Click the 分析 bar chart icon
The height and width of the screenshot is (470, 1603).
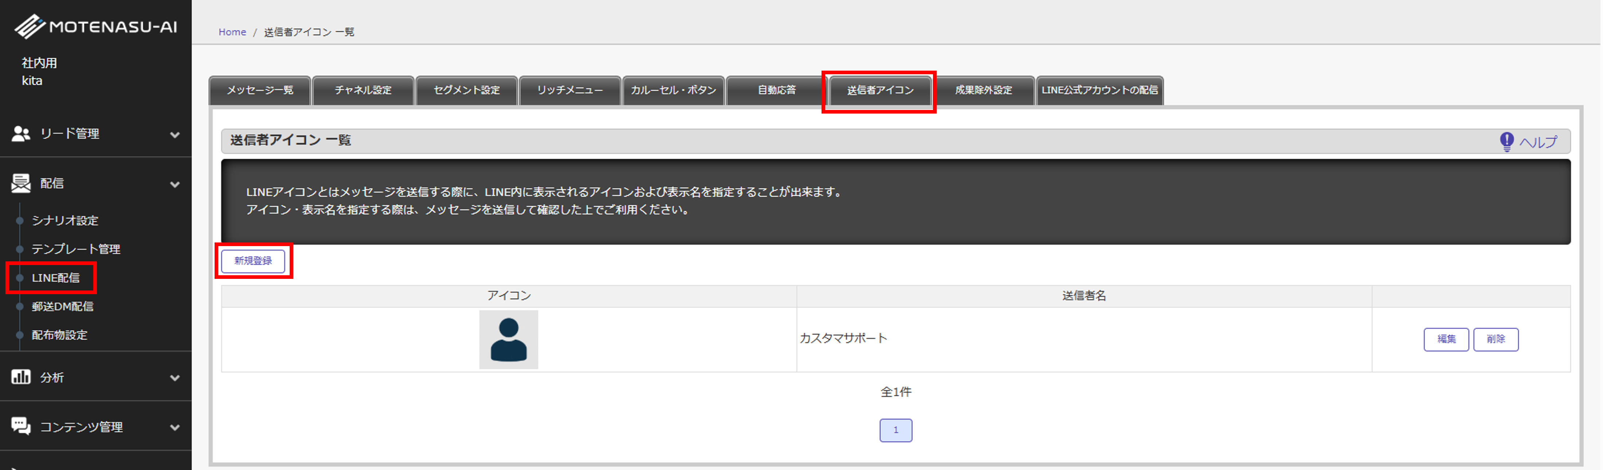pyautogui.click(x=20, y=378)
